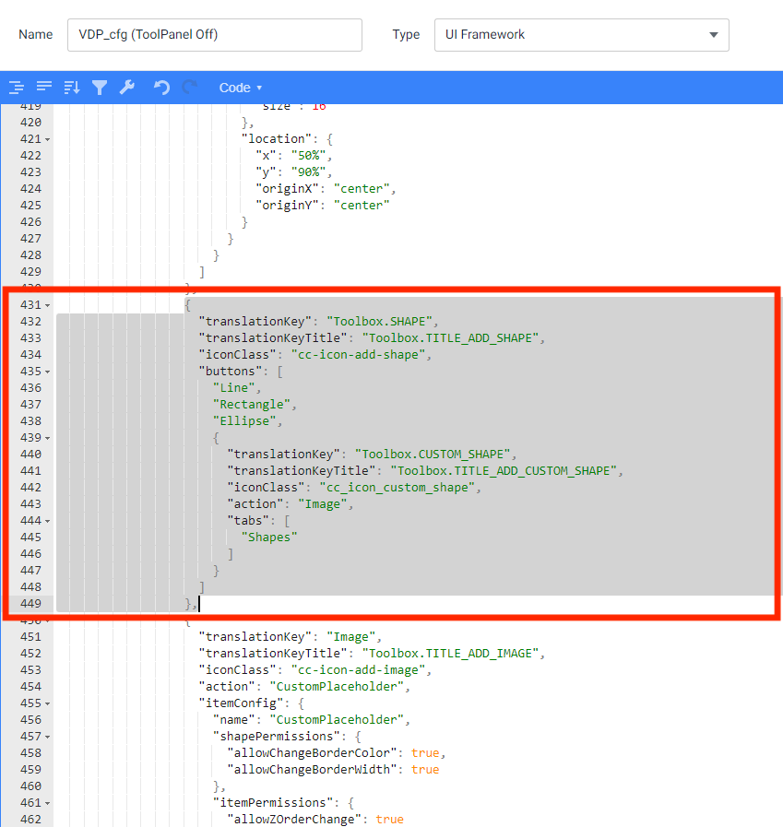Screen dimensions: 783x827
Task: Fold the object starting at line 431
Action: click(x=47, y=305)
